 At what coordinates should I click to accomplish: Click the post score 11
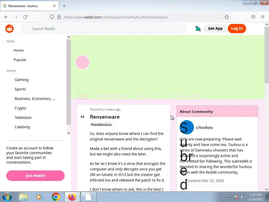point(82,117)
